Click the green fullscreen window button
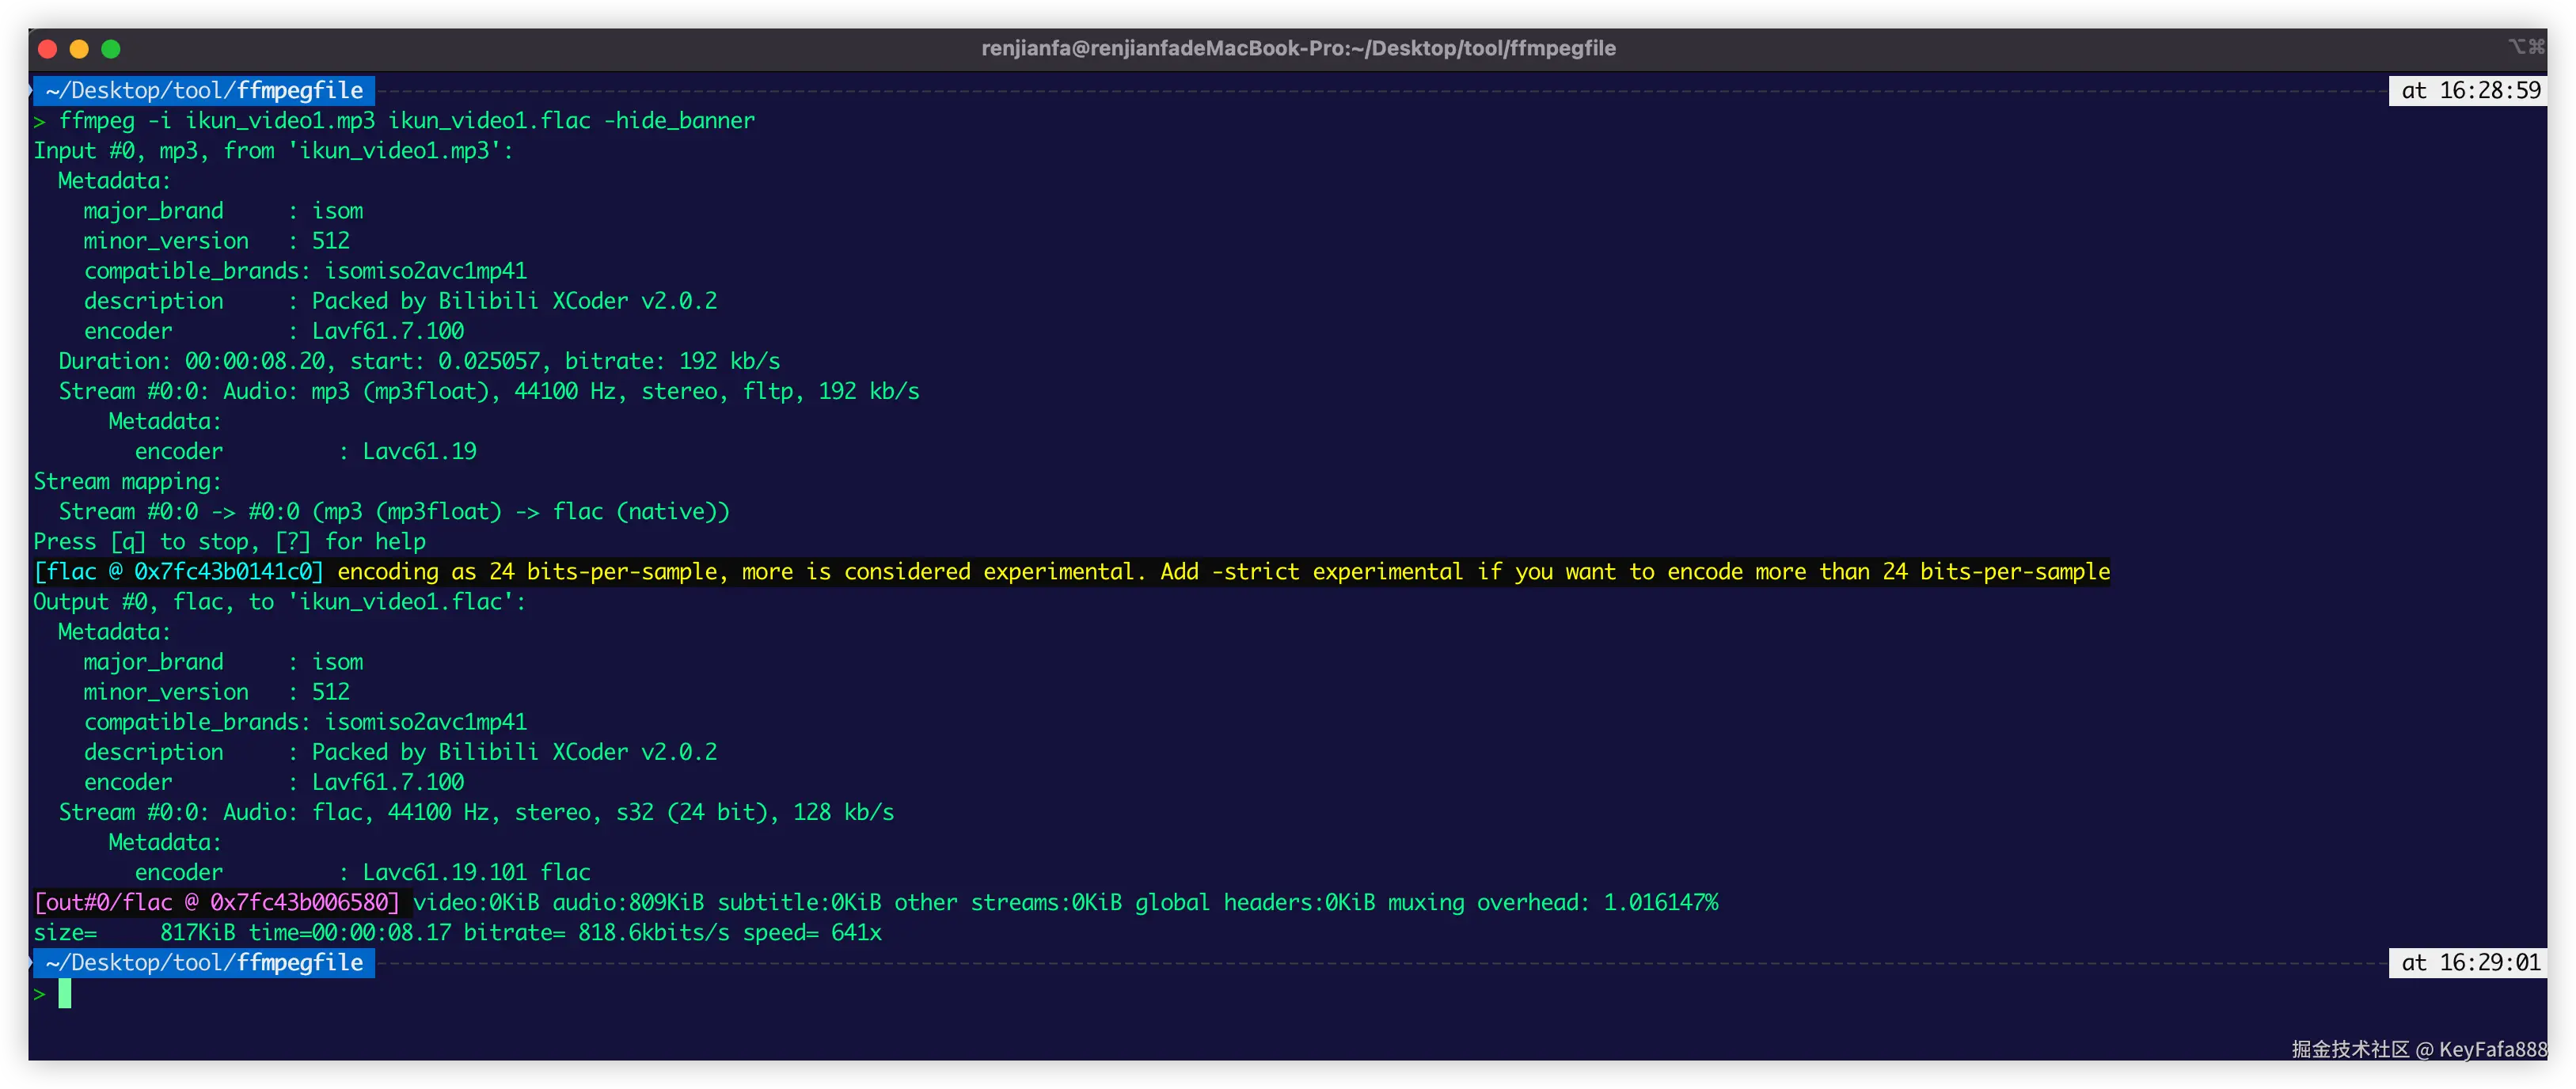This screenshot has height=1089, width=2576. click(111, 48)
